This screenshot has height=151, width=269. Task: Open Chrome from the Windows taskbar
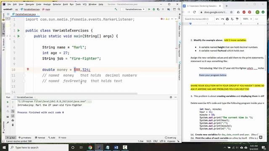[x=90, y=147]
